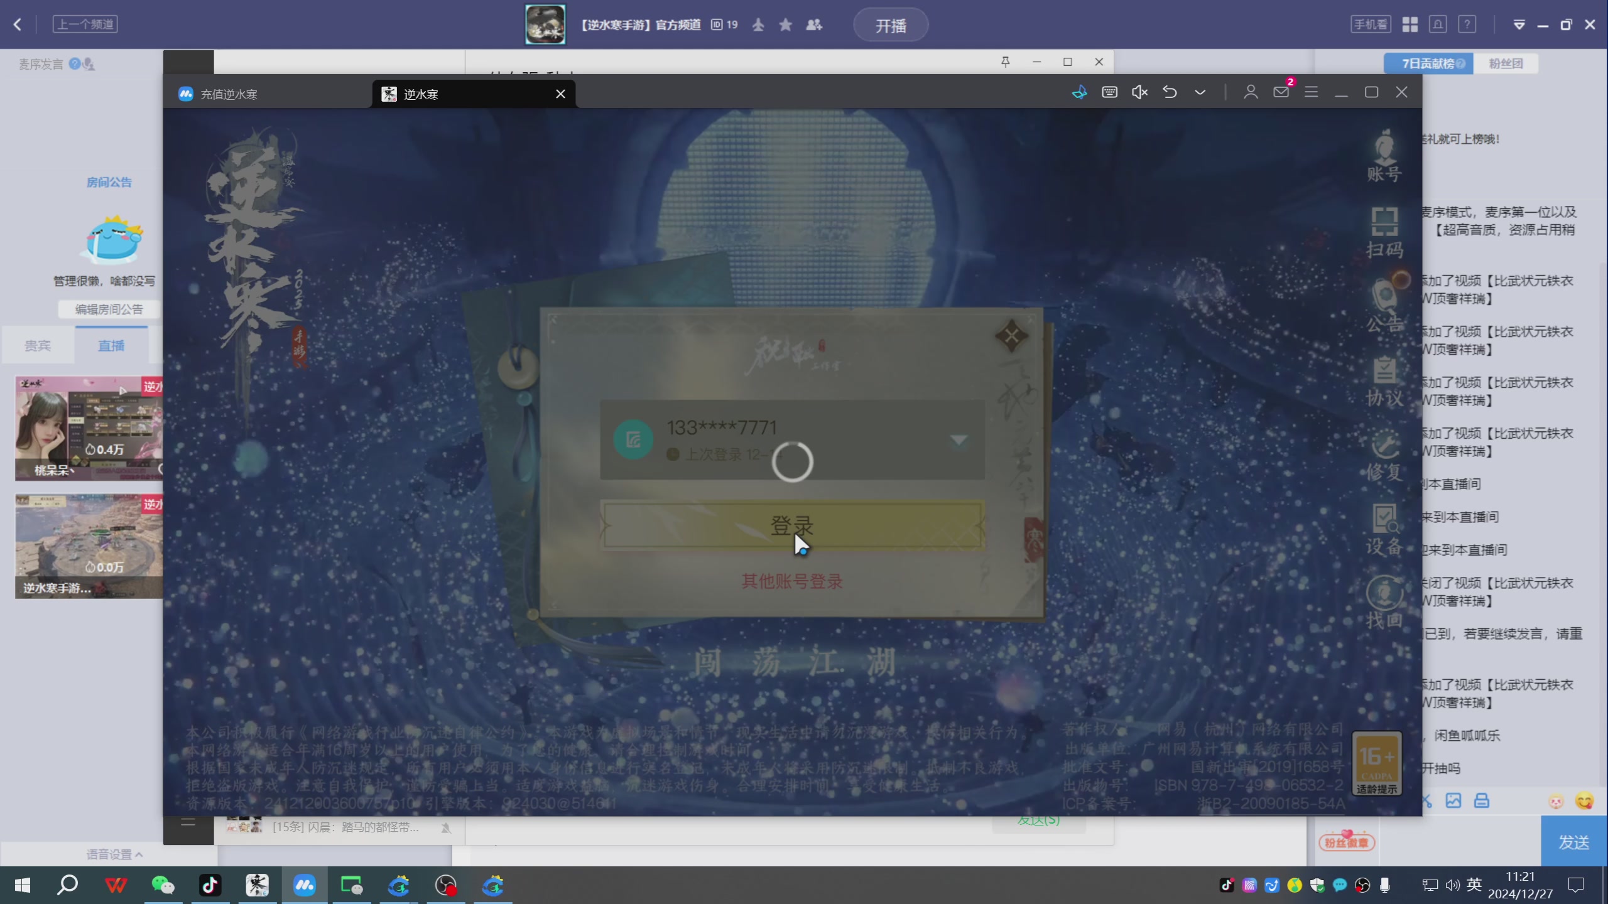The image size is (1608, 904).
Task: Open the mail icon with badge 2
Action: tap(1281, 92)
